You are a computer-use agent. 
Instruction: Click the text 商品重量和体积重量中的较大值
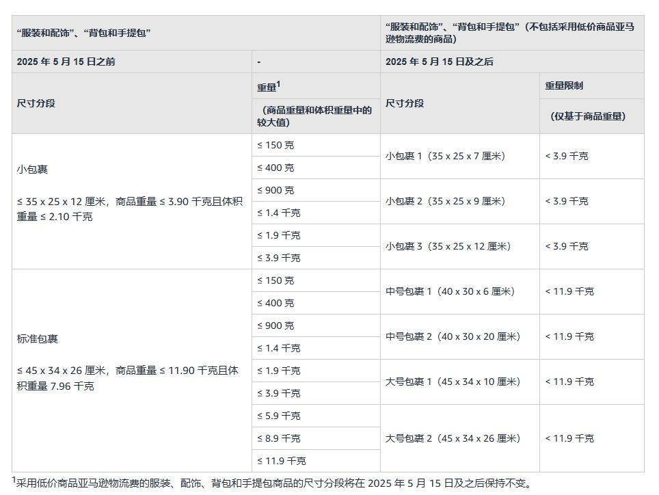point(314,116)
